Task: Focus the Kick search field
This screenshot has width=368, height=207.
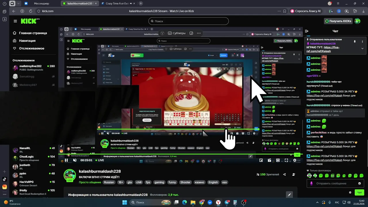Action: coord(189,21)
